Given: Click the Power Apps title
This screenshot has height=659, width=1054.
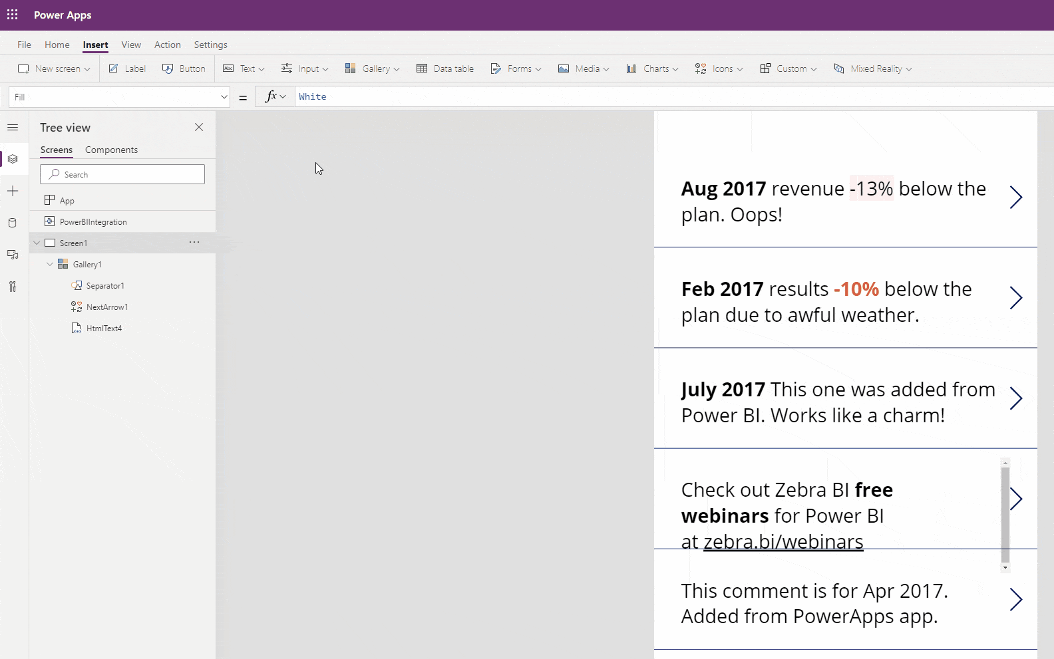Looking at the screenshot, I should coord(63,15).
